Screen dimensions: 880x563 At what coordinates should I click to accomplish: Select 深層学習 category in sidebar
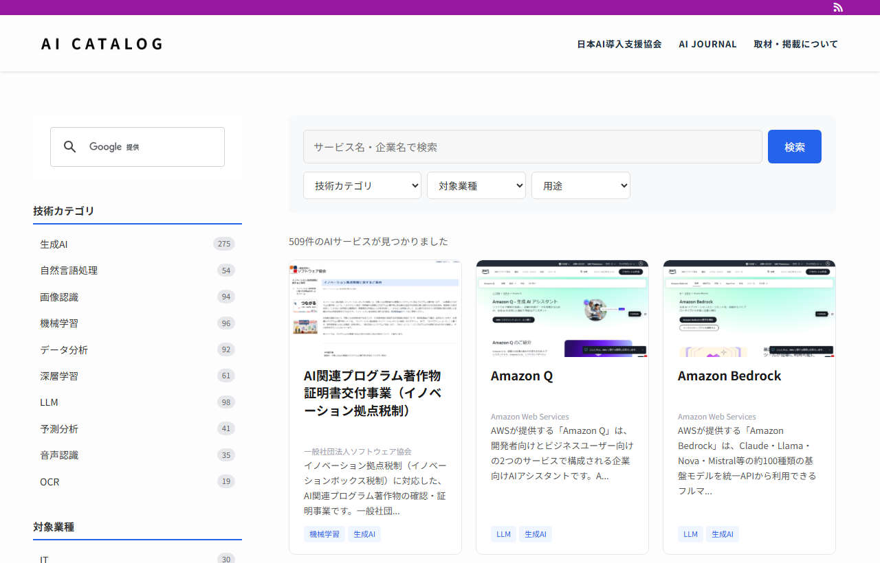[137, 376]
